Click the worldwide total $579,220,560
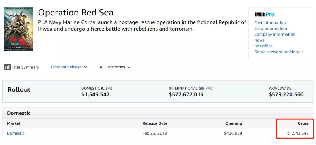Image resolution: width=316 pixels, height=145 pixels. click(x=286, y=94)
